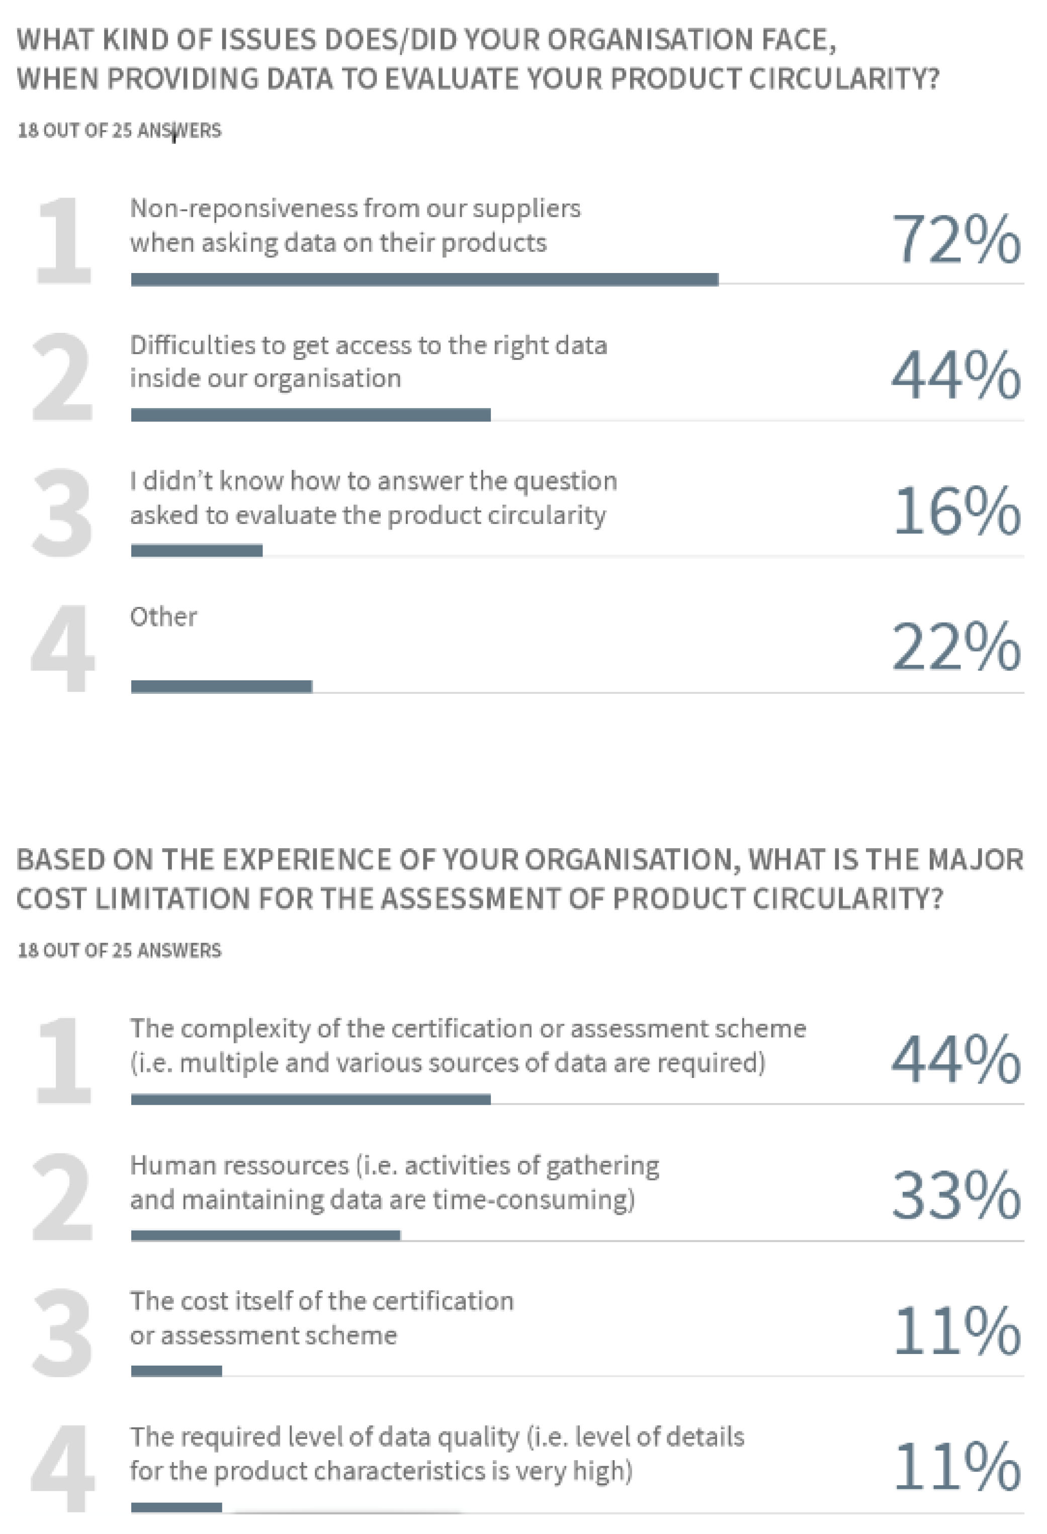
Task: Click the 44% figure for certification complexity
Action: point(955,1059)
